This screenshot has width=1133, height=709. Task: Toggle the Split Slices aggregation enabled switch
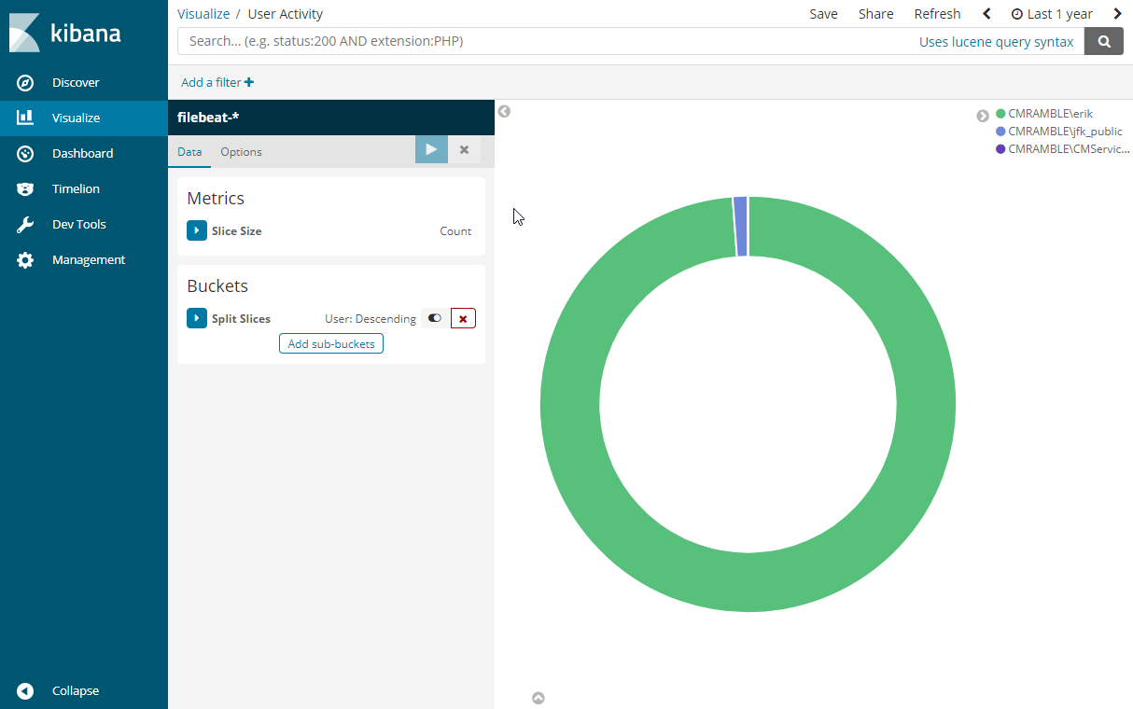point(434,318)
